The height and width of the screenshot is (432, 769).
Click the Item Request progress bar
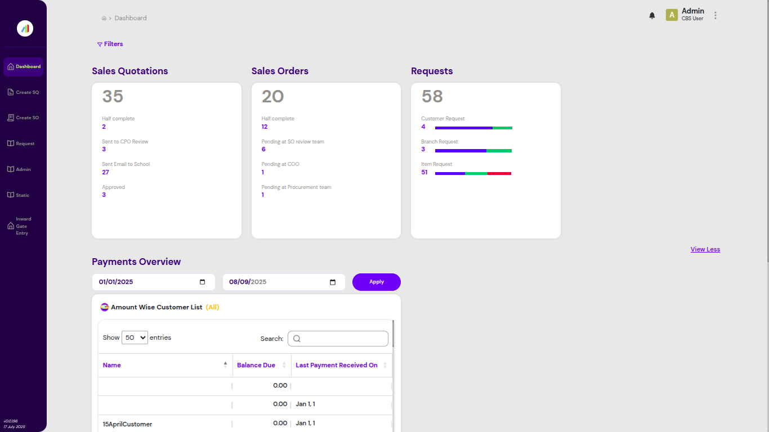tap(473, 173)
